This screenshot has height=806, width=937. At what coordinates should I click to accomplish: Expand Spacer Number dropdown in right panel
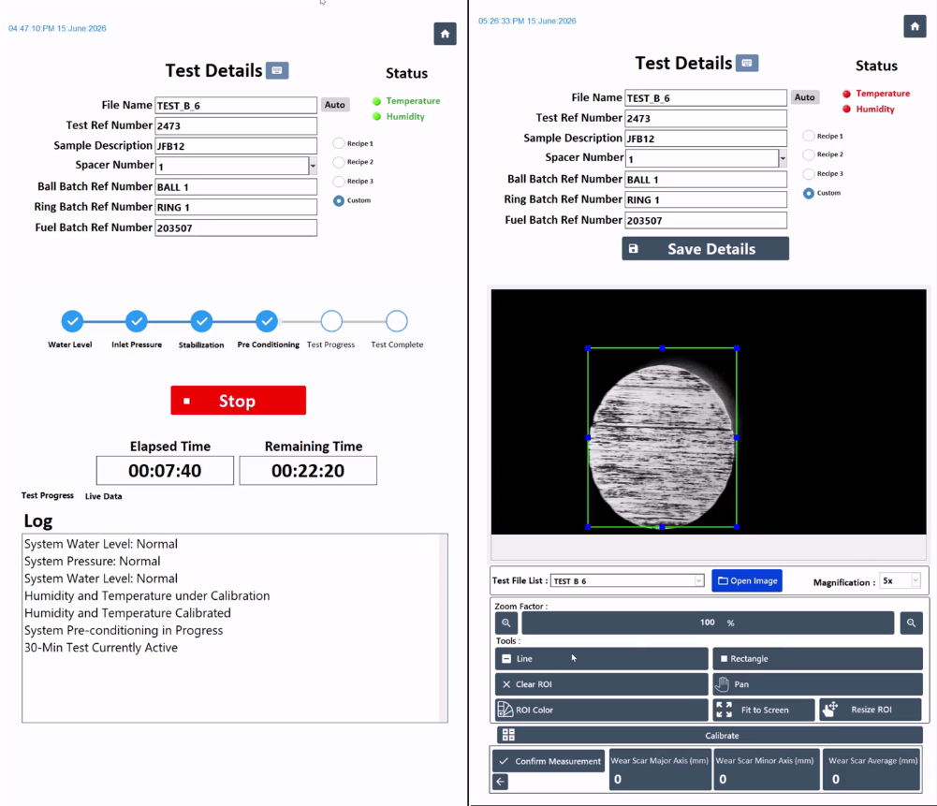point(783,158)
